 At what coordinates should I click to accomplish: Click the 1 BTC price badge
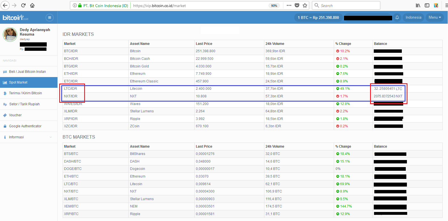point(318,17)
